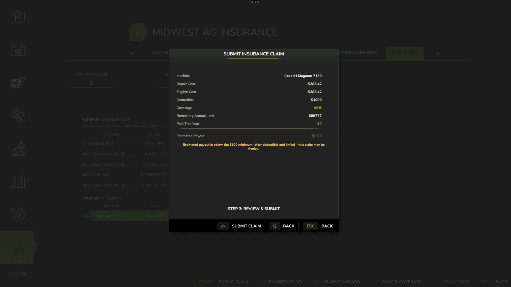Open the statistics bar chart icon
This screenshot has width=511, height=287.
click(18, 182)
